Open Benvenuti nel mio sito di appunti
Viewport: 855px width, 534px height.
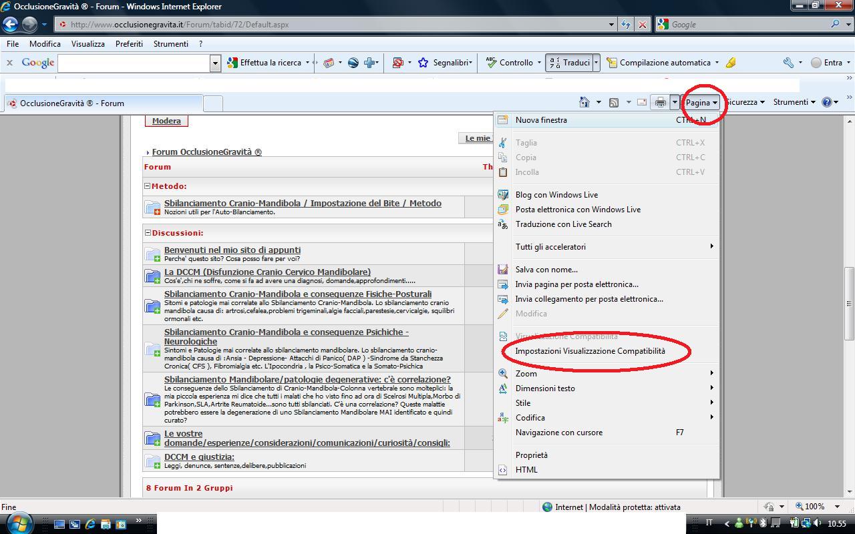click(232, 250)
